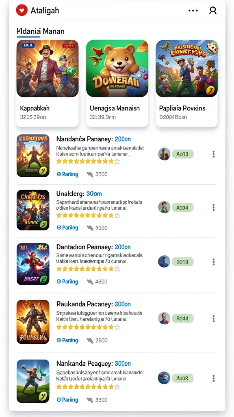
Task: Click the Paning link under Raukanda Pacaney
Action: (x=67, y=340)
